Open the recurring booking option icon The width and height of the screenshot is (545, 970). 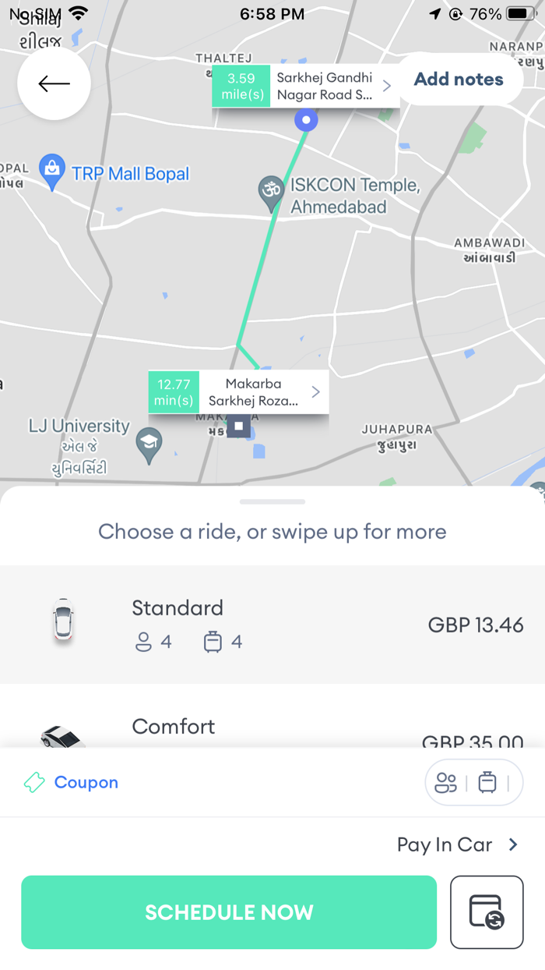487,912
